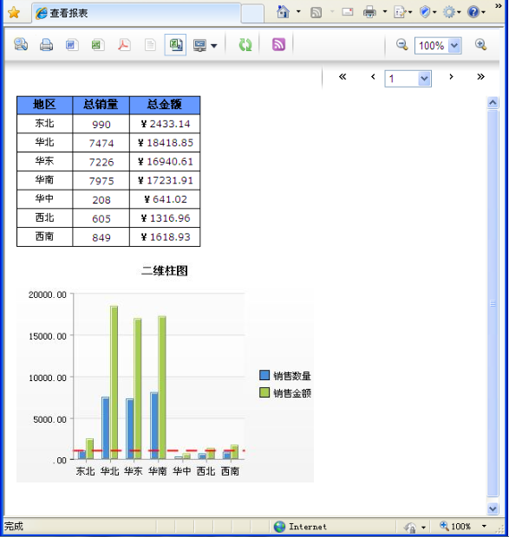Click the 销售数量 blue legend swatch
The image size is (509, 537).
tap(264, 375)
